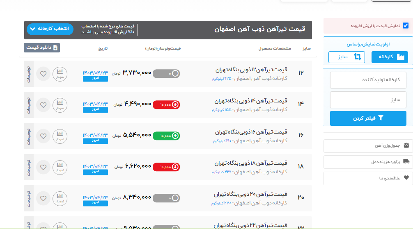Image resolution: width=413 pixels, height=229 pixels.
Task: Expand توضیحات tab on size 16 row
Action: (x=29, y=136)
